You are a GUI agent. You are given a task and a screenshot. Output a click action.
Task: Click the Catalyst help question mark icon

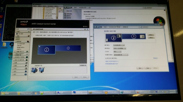[87, 30]
